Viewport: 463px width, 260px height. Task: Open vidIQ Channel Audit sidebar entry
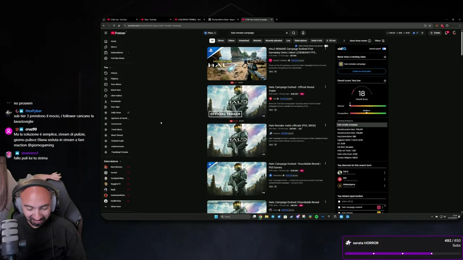(117, 141)
